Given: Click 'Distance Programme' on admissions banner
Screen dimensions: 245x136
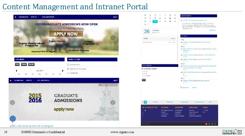Looking at the screenshot, I should tap(89, 43).
